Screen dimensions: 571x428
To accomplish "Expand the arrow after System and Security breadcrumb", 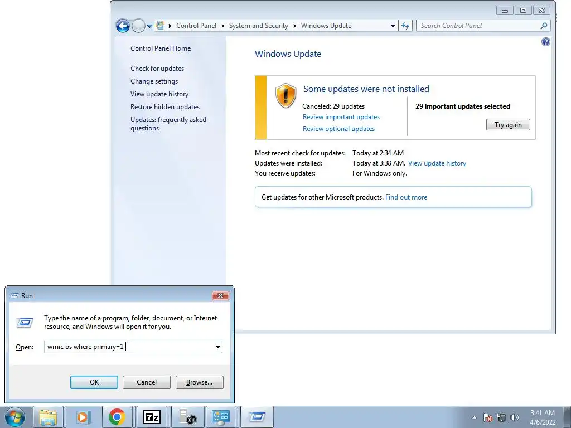I will pos(294,26).
